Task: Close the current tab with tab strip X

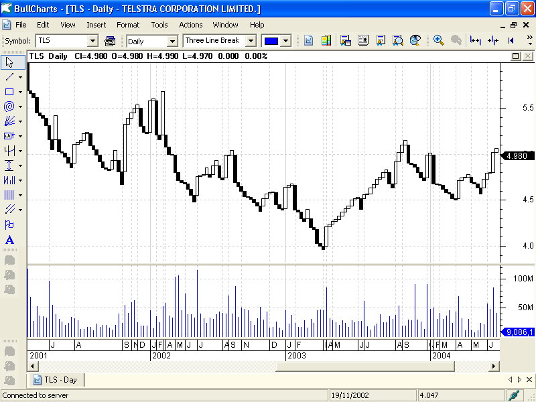Action: click(x=529, y=379)
